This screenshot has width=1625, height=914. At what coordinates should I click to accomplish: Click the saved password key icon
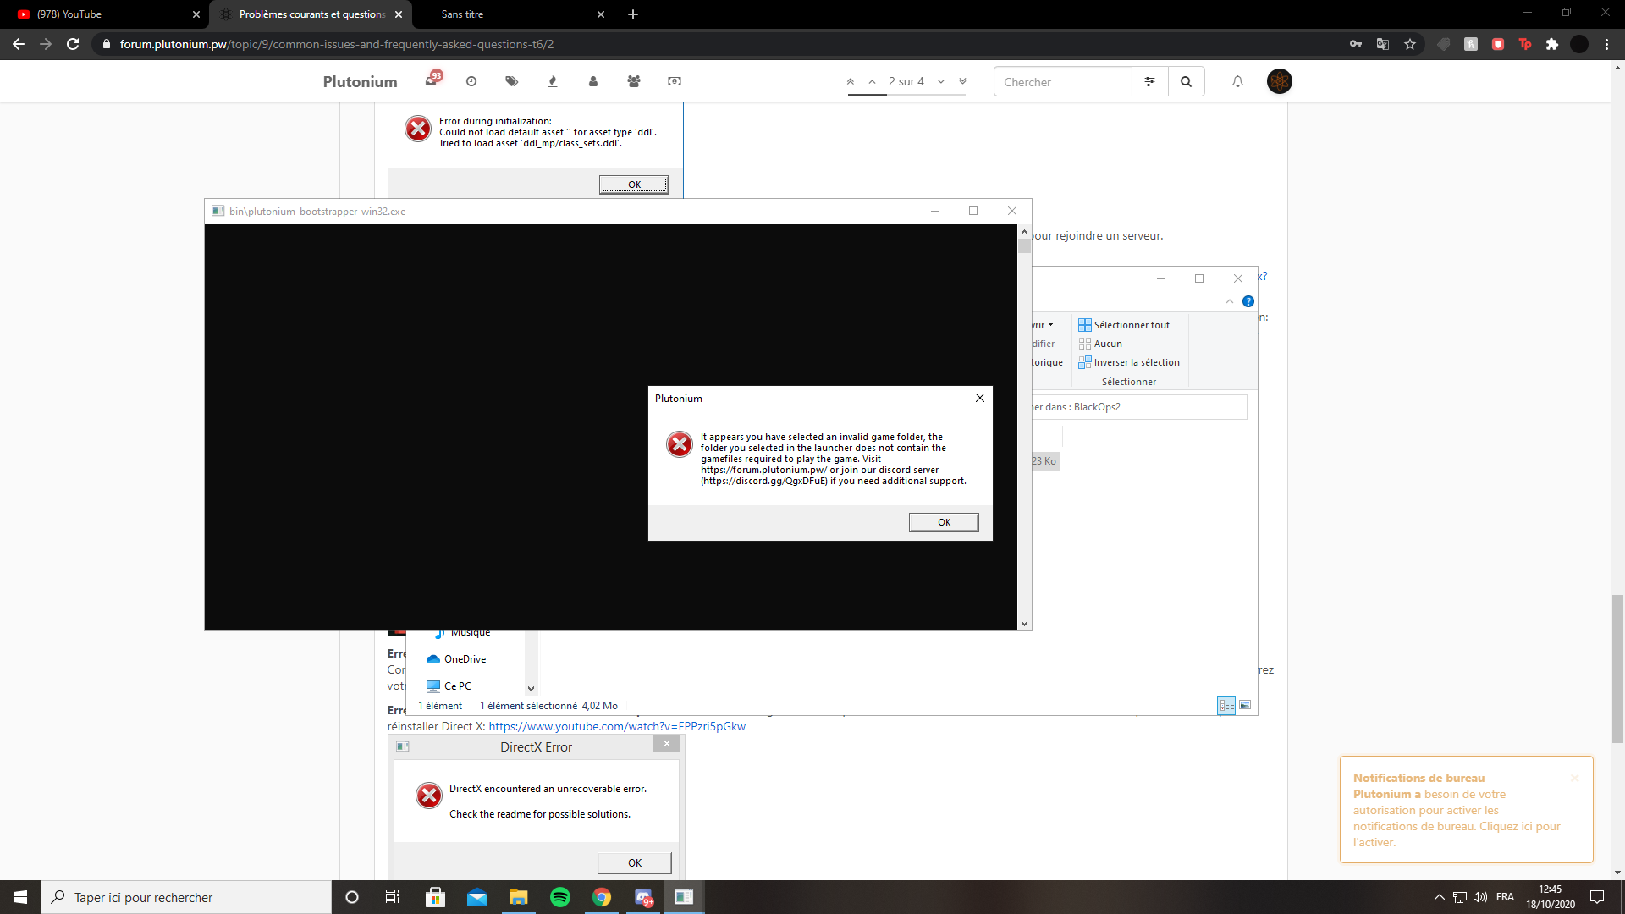[x=1356, y=44]
